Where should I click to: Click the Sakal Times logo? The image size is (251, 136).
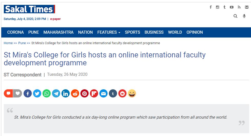[29, 9]
